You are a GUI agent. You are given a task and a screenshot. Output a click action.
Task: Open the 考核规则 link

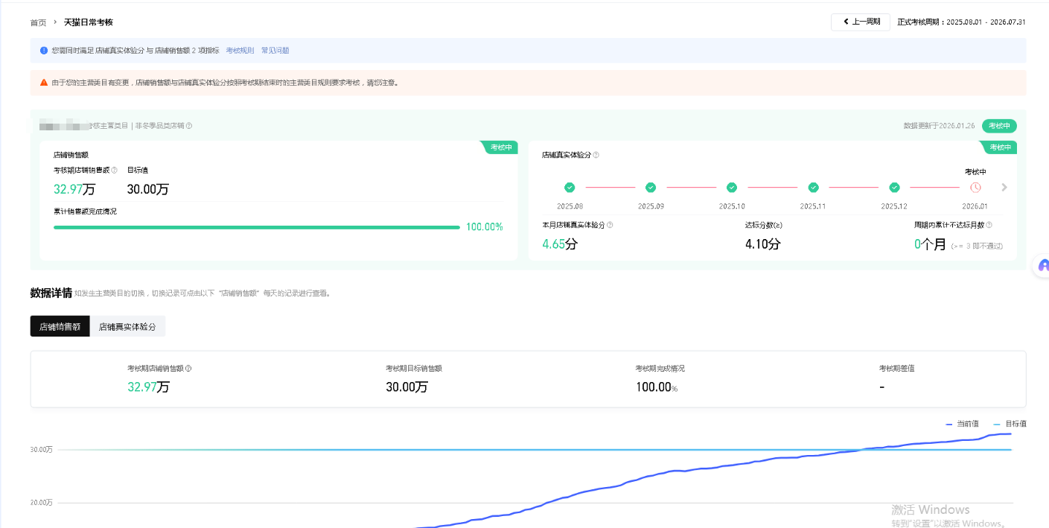(240, 51)
